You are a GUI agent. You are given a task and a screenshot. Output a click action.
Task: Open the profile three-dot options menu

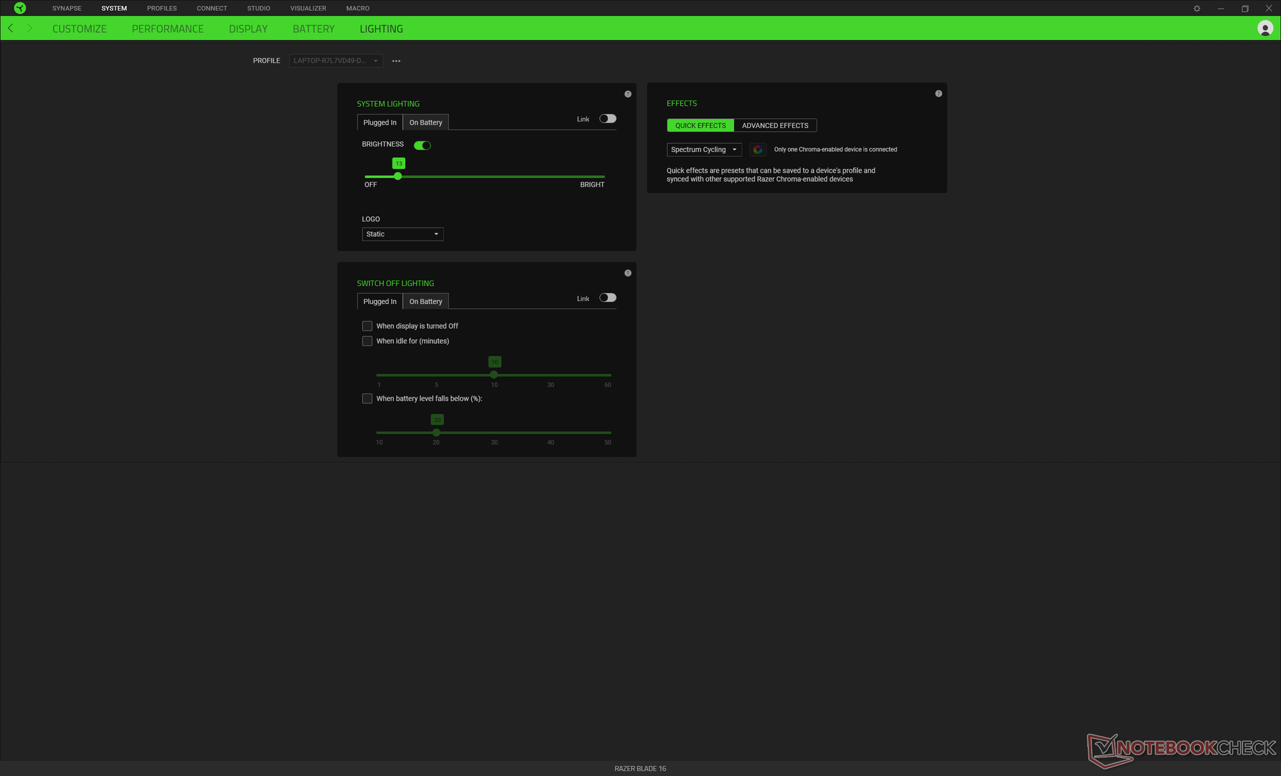396,61
